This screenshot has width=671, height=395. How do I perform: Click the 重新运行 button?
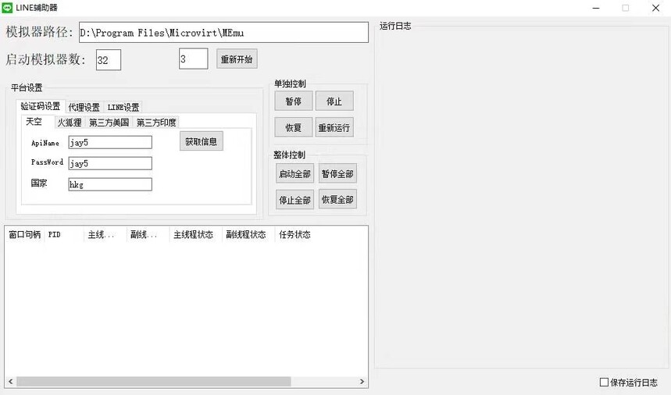tap(334, 127)
